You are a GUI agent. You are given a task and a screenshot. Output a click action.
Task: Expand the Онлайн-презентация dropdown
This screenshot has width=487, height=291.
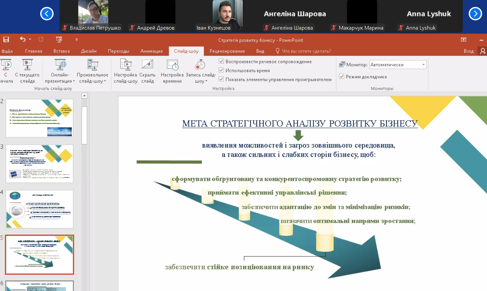pyautogui.click(x=74, y=81)
